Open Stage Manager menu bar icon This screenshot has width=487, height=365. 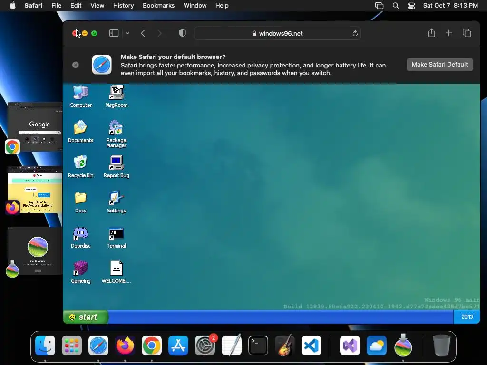pyautogui.click(x=379, y=6)
